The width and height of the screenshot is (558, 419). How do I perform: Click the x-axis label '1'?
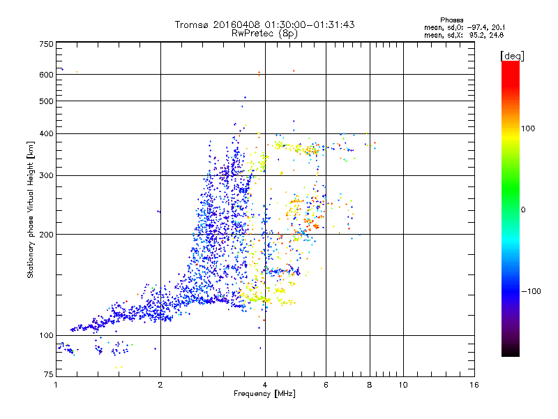[56, 385]
